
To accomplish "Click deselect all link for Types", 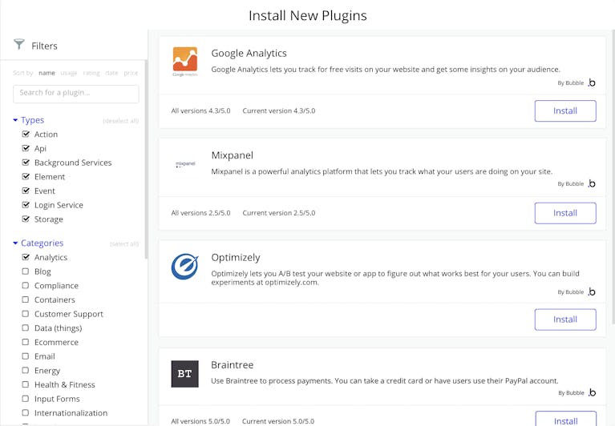I will pos(121,121).
